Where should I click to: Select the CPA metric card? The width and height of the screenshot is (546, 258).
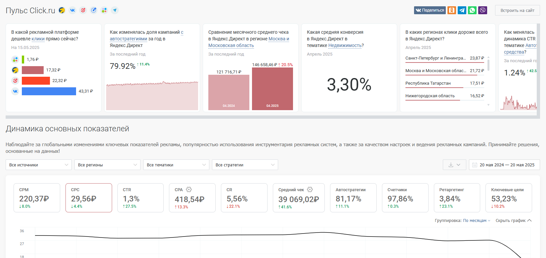[x=192, y=198]
